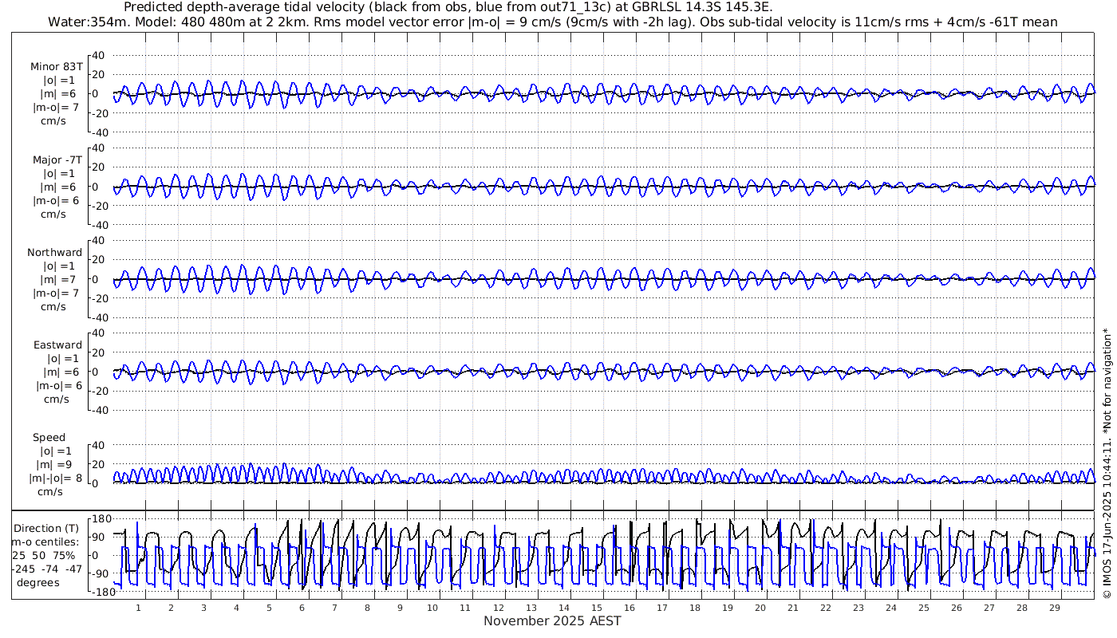This screenshot has width=1117, height=638.
Task: Click the "Northward" panel label
Action: [54, 252]
